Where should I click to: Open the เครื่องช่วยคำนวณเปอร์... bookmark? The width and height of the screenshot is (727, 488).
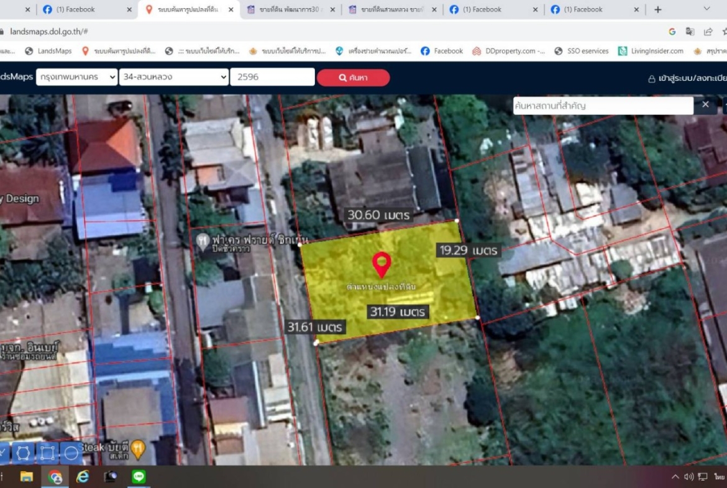pos(373,51)
